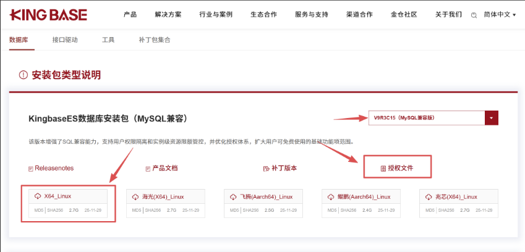This screenshot has width=525, height=252.
Task: Click the 产品文档 document icon
Action: pyautogui.click(x=148, y=169)
